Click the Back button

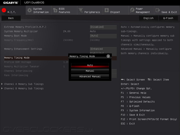pos(11,18)
